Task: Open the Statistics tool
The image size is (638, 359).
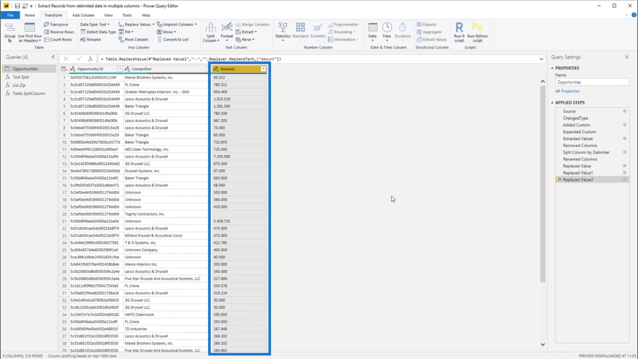Action: click(283, 32)
